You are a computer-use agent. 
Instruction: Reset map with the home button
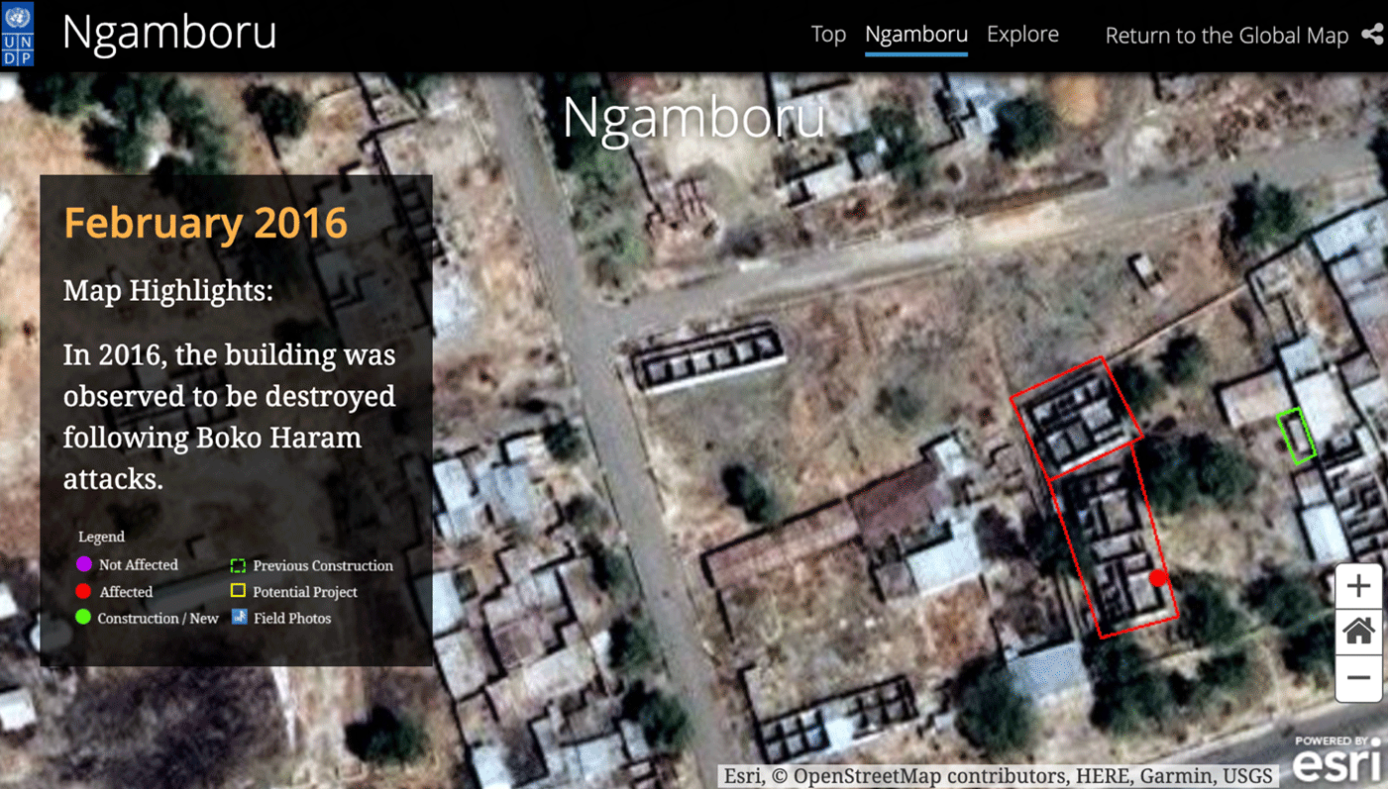[1358, 632]
